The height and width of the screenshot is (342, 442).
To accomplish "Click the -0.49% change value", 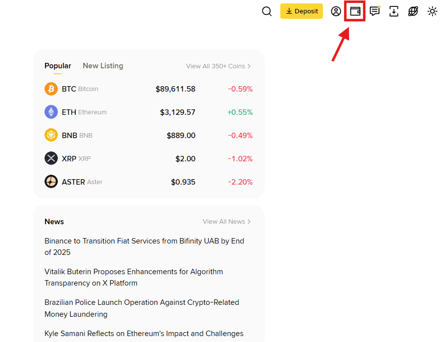I will click(240, 136).
